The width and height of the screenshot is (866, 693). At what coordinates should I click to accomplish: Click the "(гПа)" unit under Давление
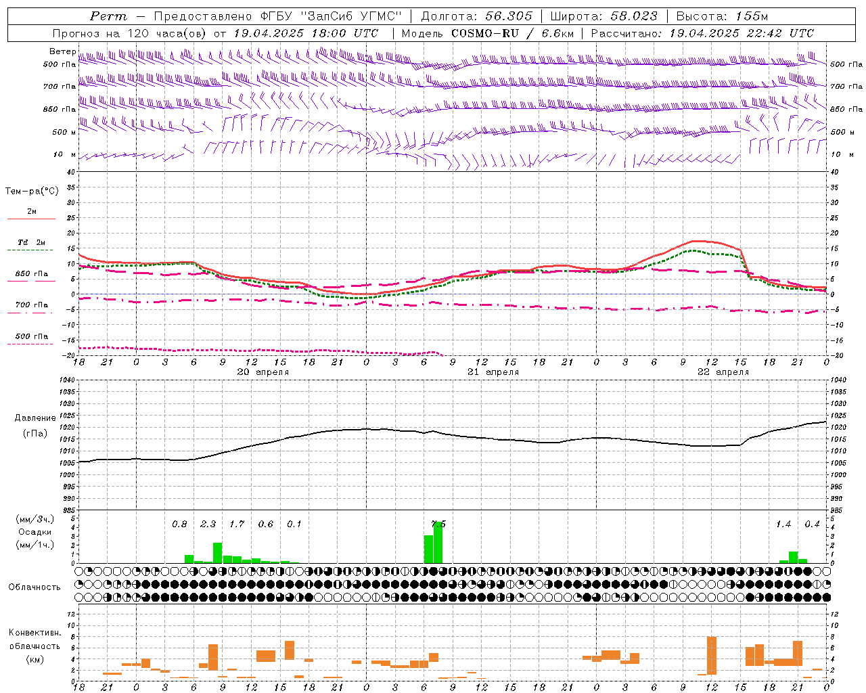tap(35, 434)
